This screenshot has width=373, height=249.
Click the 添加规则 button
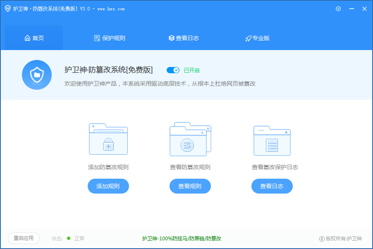click(108, 186)
